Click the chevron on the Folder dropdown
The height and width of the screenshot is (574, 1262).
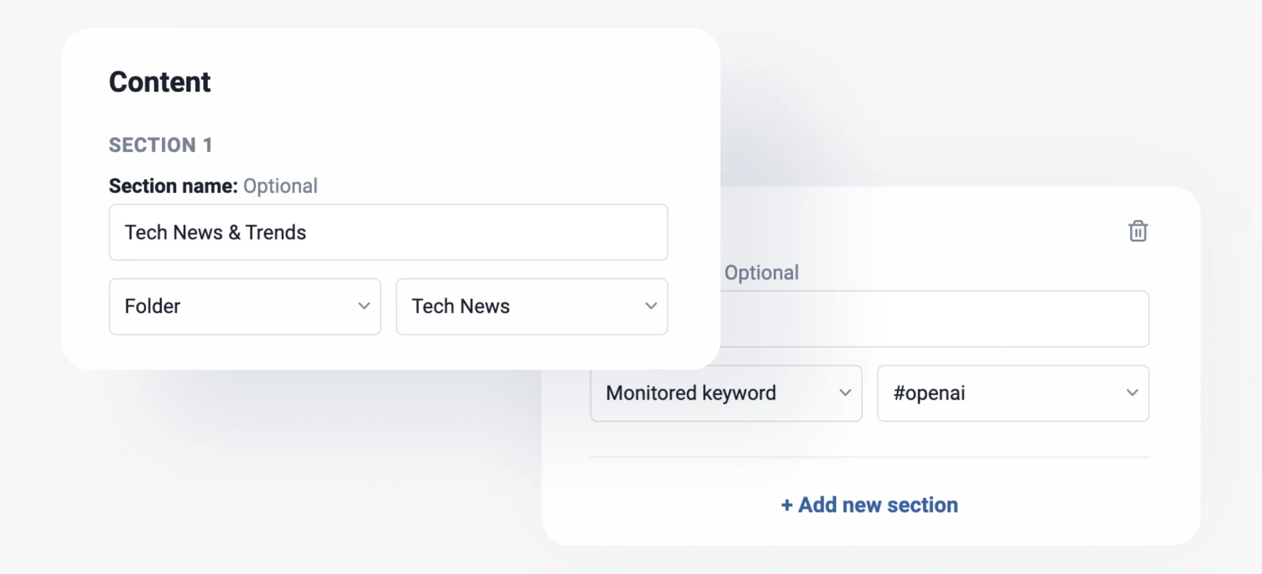coord(365,306)
